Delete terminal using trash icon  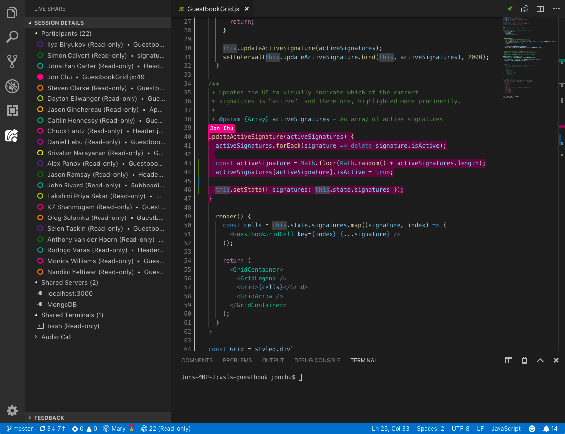coord(524,360)
